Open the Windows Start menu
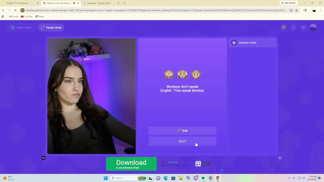 (106, 178)
